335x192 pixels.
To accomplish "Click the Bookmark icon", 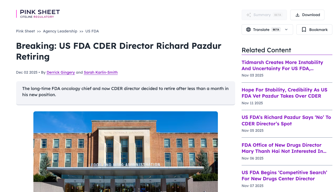I will 304,30.
